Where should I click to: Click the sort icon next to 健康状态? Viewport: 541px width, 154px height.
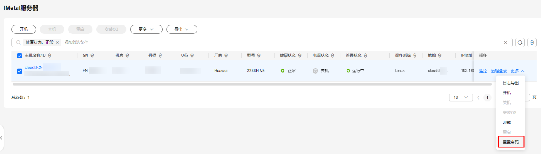click(x=300, y=56)
